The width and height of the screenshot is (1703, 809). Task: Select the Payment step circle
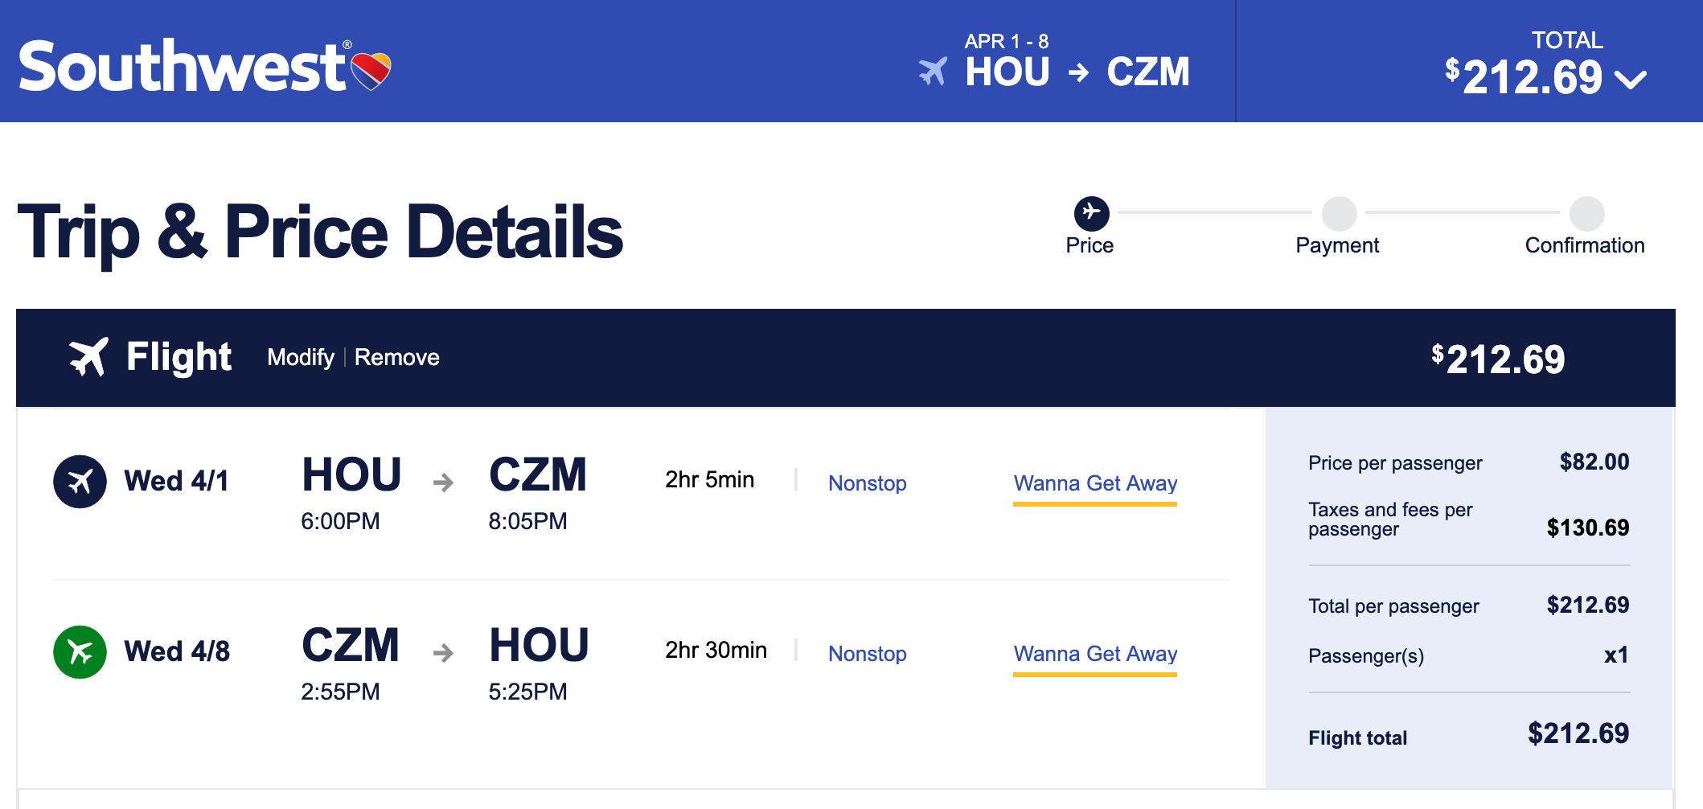click(1339, 214)
